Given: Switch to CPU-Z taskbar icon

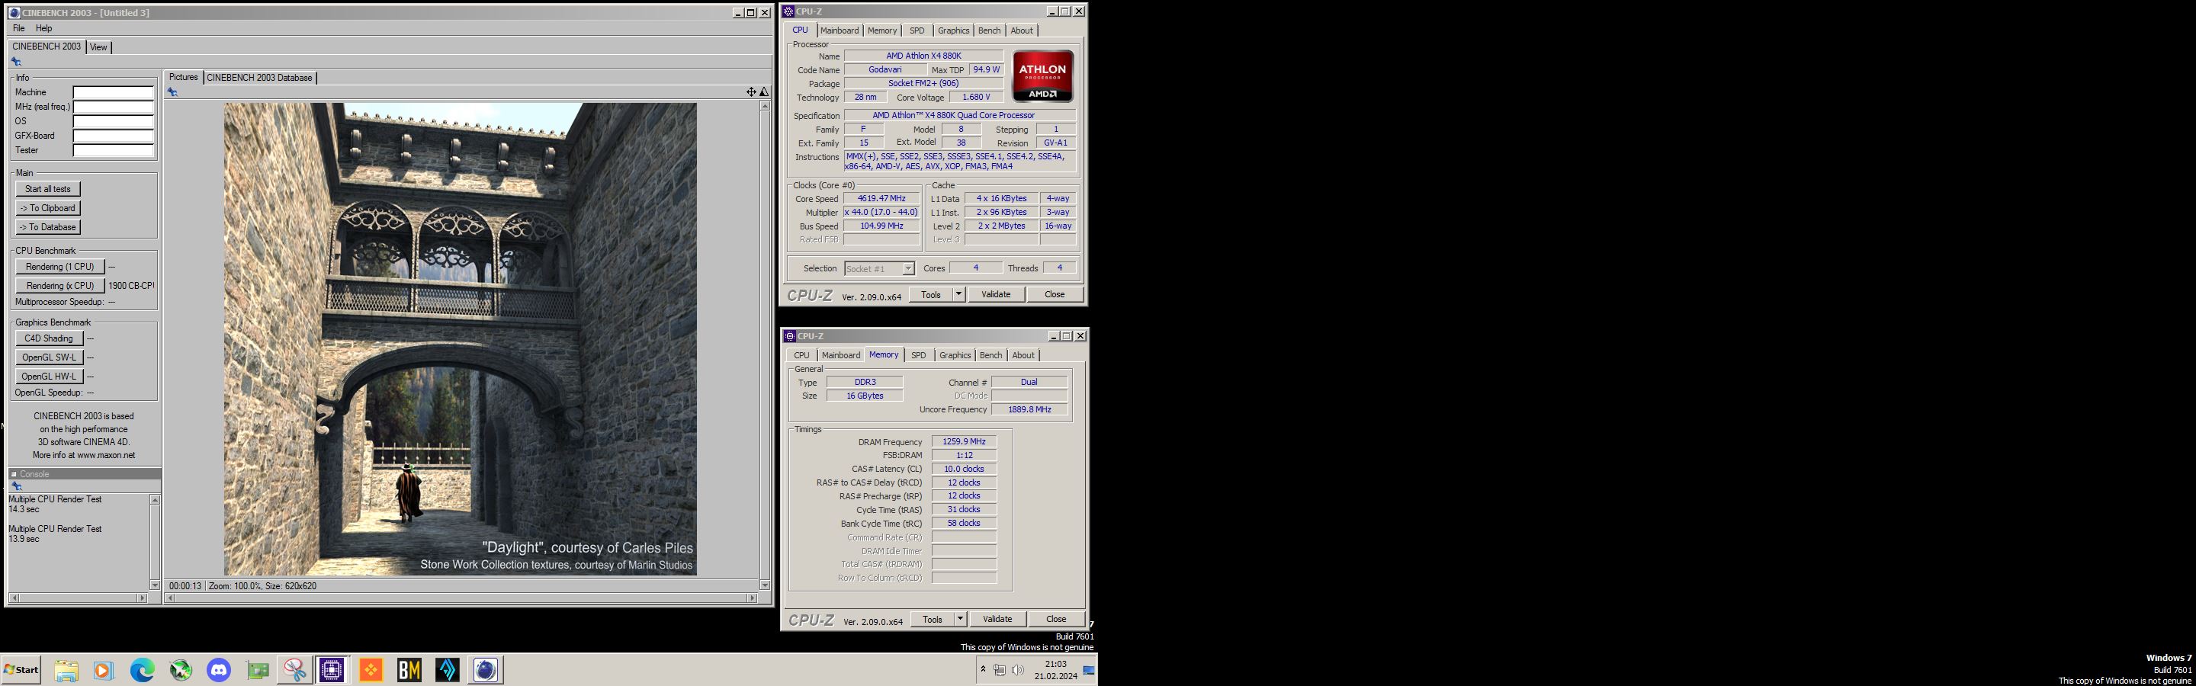Looking at the screenshot, I should (x=332, y=671).
